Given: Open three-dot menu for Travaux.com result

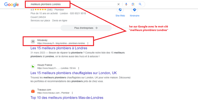Looking at the screenshot, I should point(72,93).
